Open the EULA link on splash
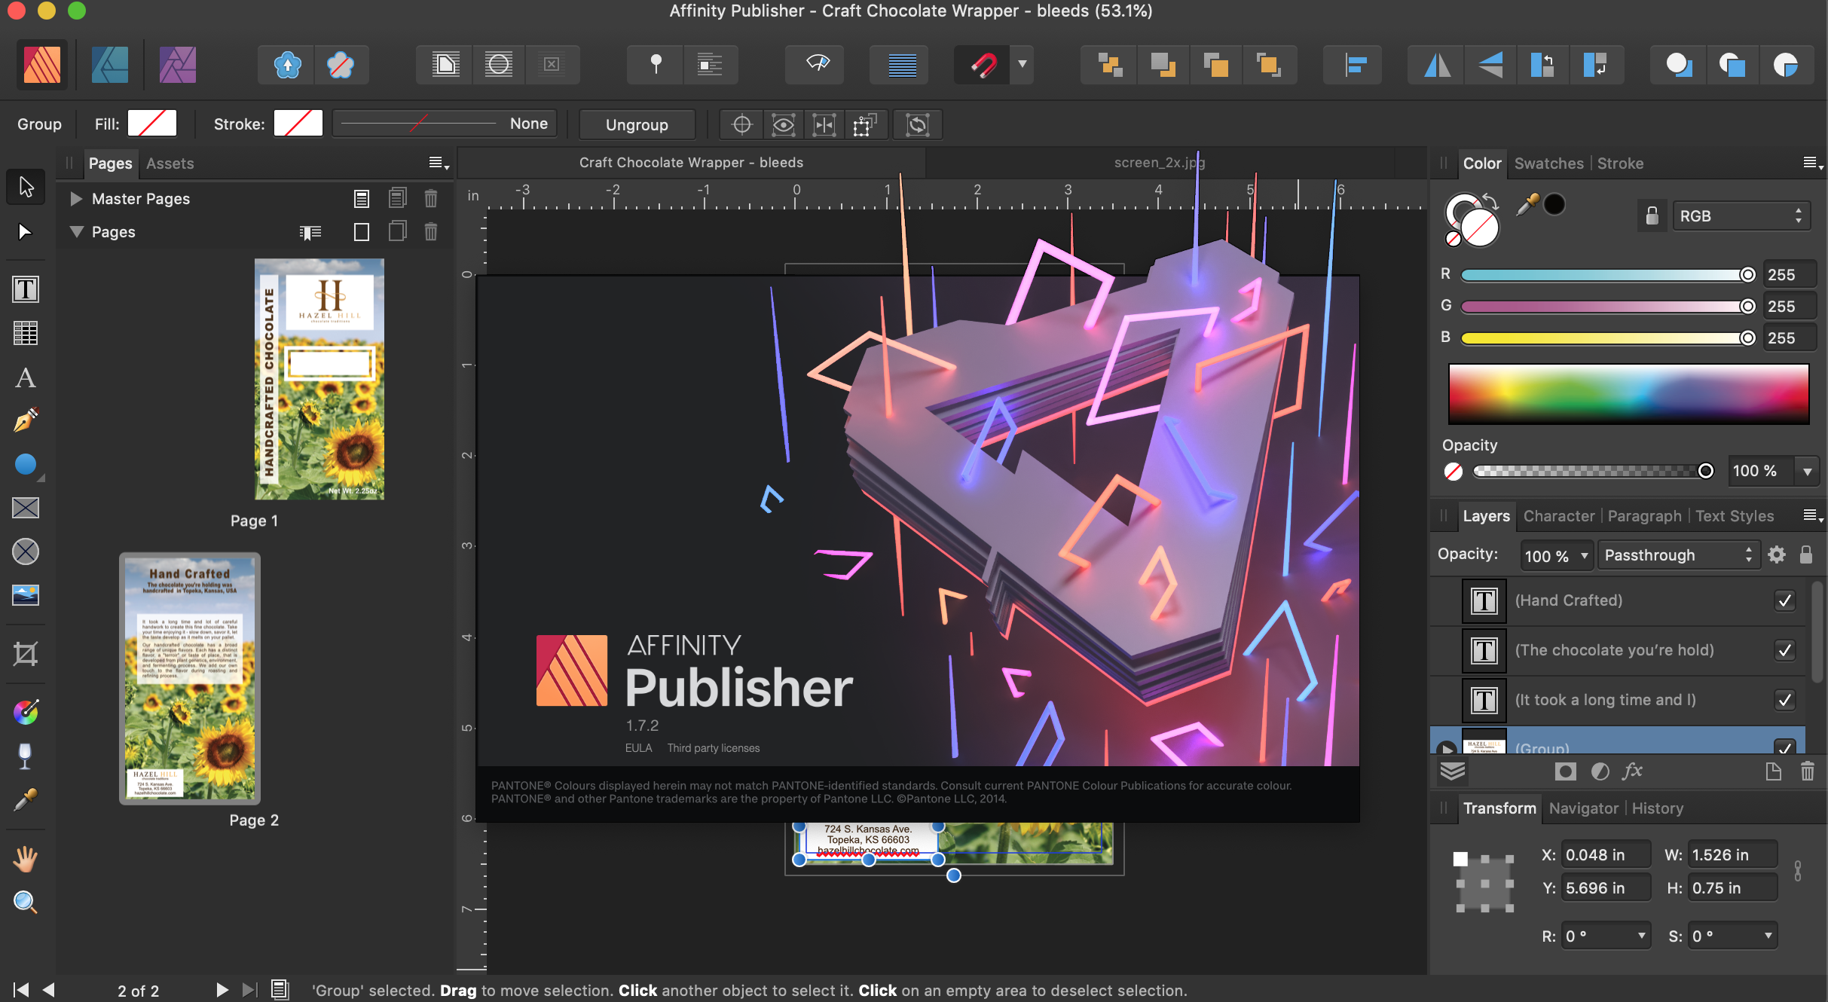This screenshot has height=1002, width=1828. pos(638,748)
